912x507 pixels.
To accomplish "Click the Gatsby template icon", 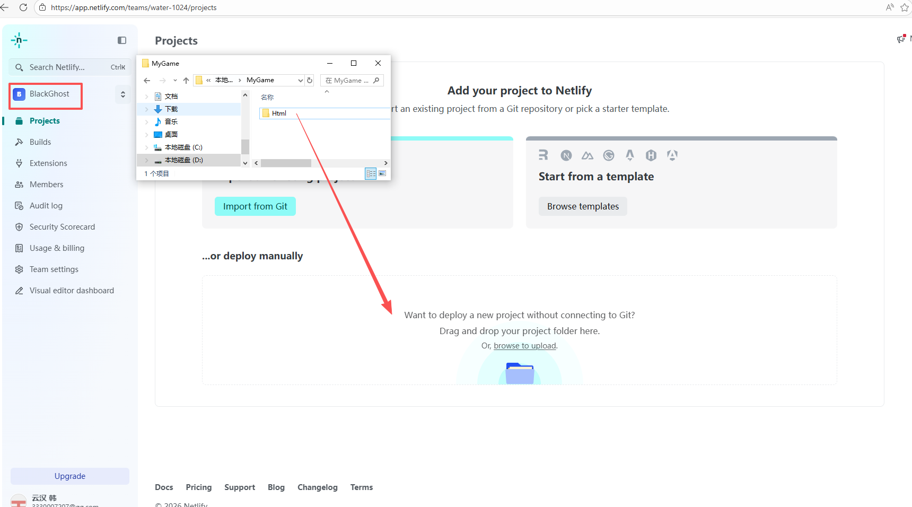I will tap(609, 155).
